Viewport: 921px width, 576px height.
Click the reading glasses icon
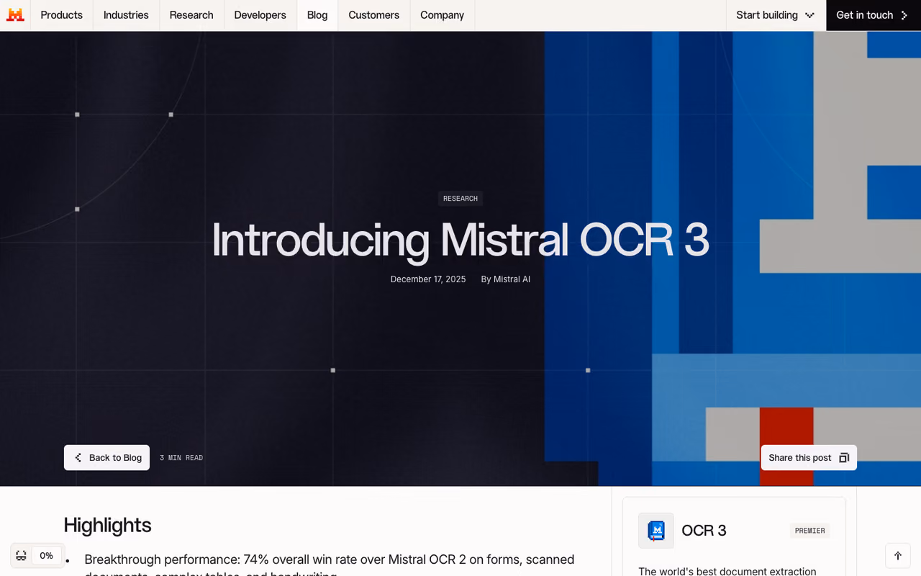pos(21,556)
